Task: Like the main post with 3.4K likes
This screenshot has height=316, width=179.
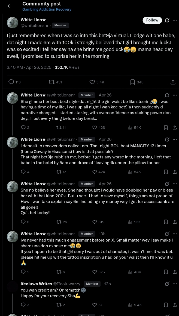Action: pyautogui.click(x=92, y=82)
